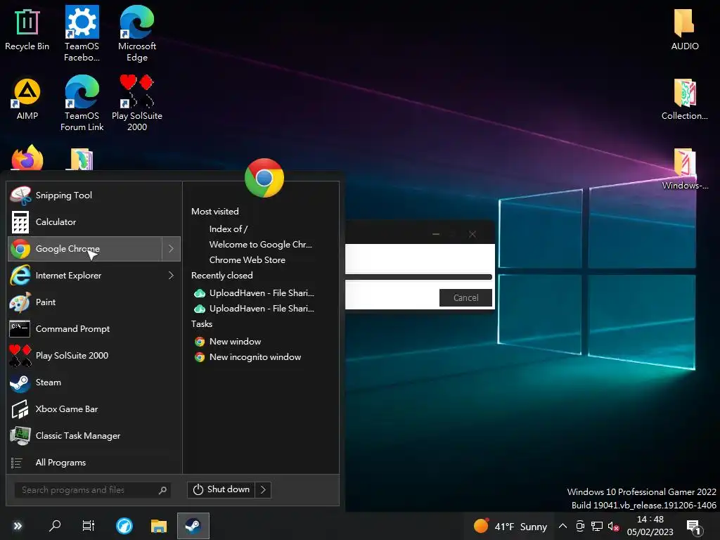The height and width of the screenshot is (540, 720).
Task: Open All Programs list
Action: 94,463
